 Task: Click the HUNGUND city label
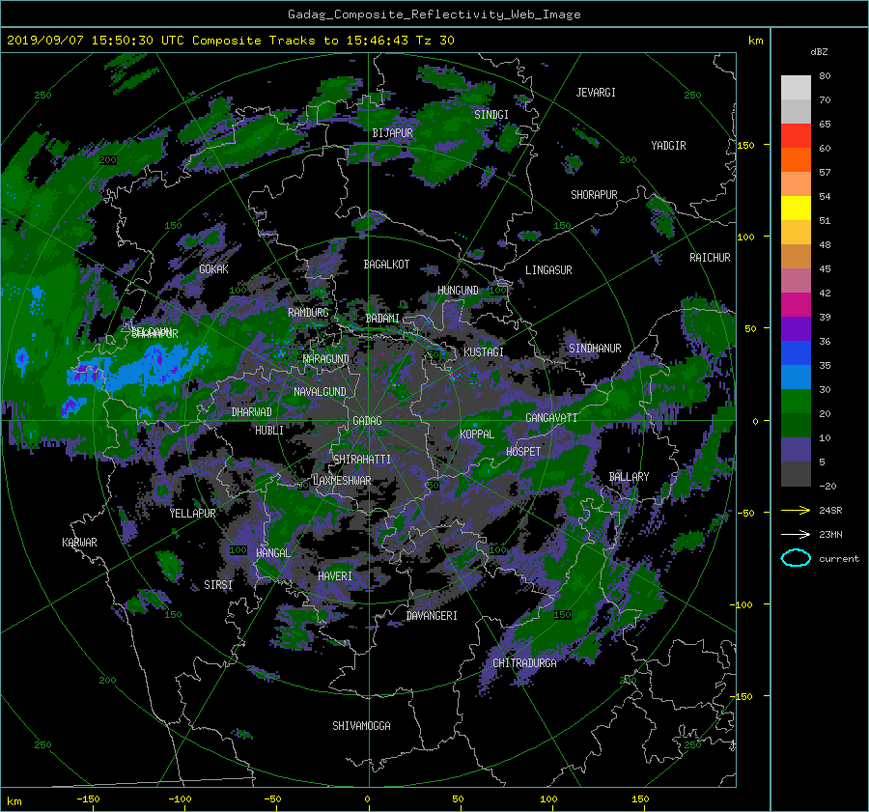pos(458,291)
